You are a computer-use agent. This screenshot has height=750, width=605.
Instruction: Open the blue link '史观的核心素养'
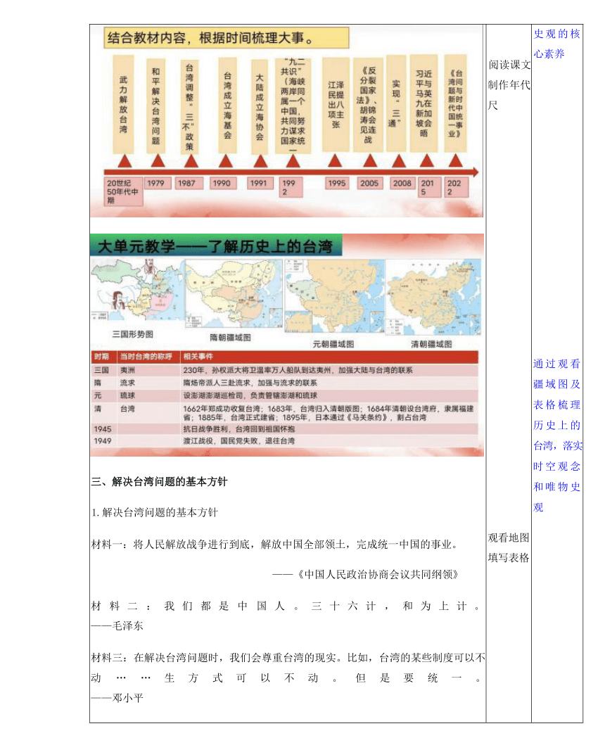tap(557, 44)
